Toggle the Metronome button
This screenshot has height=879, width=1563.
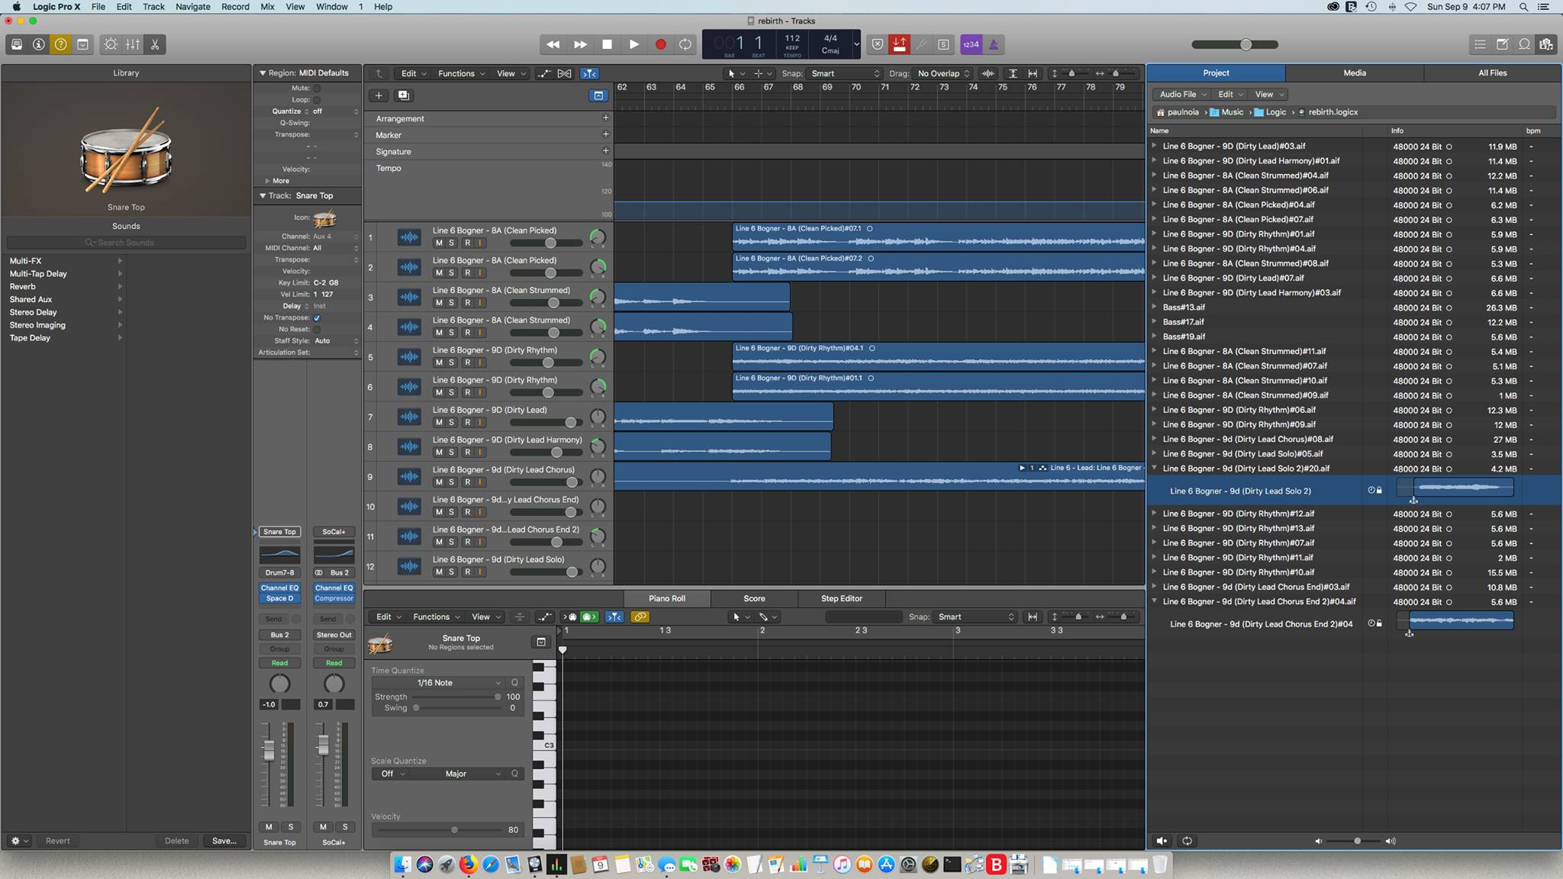click(x=993, y=44)
